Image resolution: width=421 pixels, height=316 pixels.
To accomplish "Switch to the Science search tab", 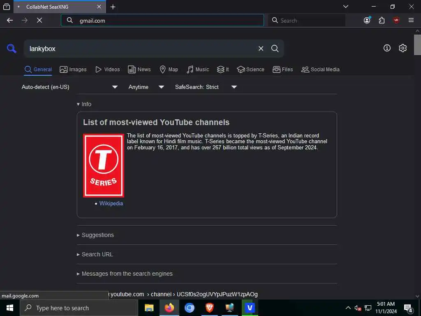I will coord(250,70).
